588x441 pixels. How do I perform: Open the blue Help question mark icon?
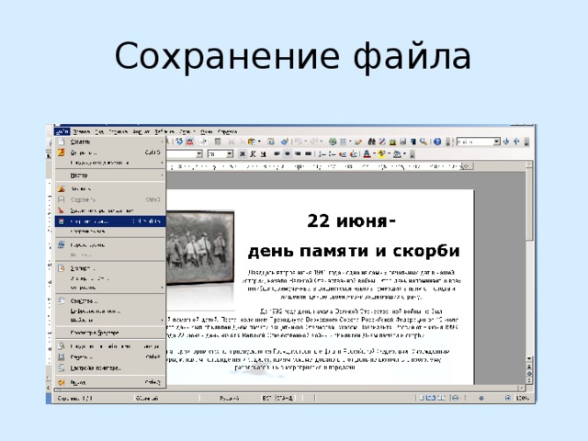pos(437,141)
